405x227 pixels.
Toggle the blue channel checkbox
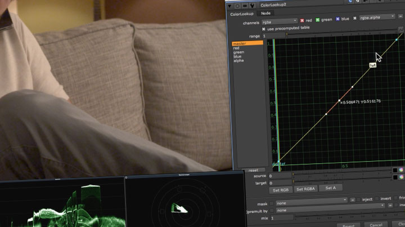pyautogui.click(x=337, y=19)
